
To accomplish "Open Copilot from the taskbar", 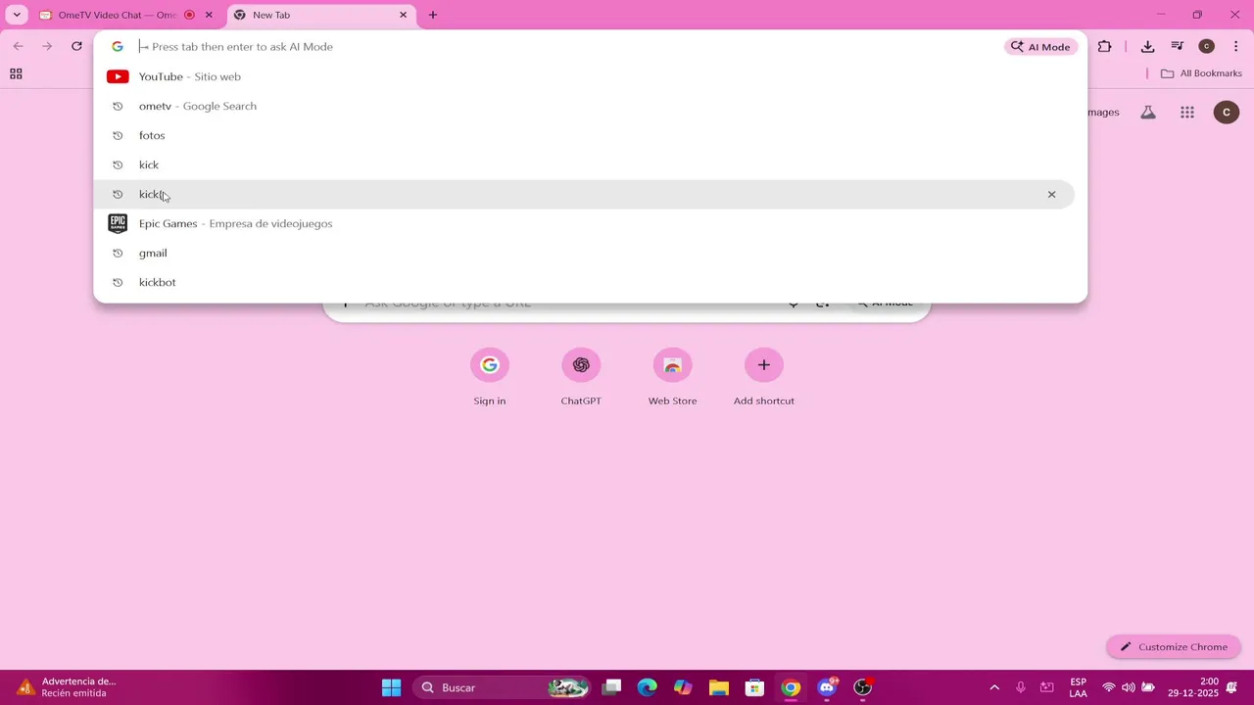I will click(x=683, y=687).
